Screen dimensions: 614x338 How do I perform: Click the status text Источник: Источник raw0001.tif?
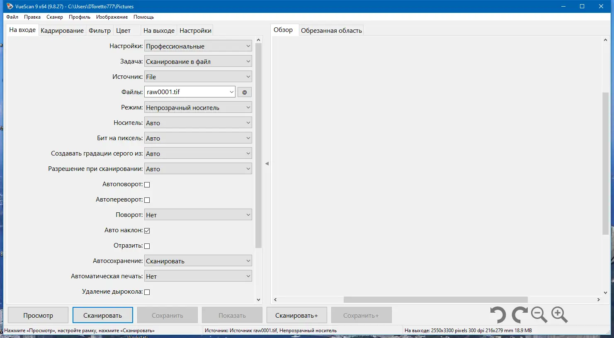coord(271,331)
